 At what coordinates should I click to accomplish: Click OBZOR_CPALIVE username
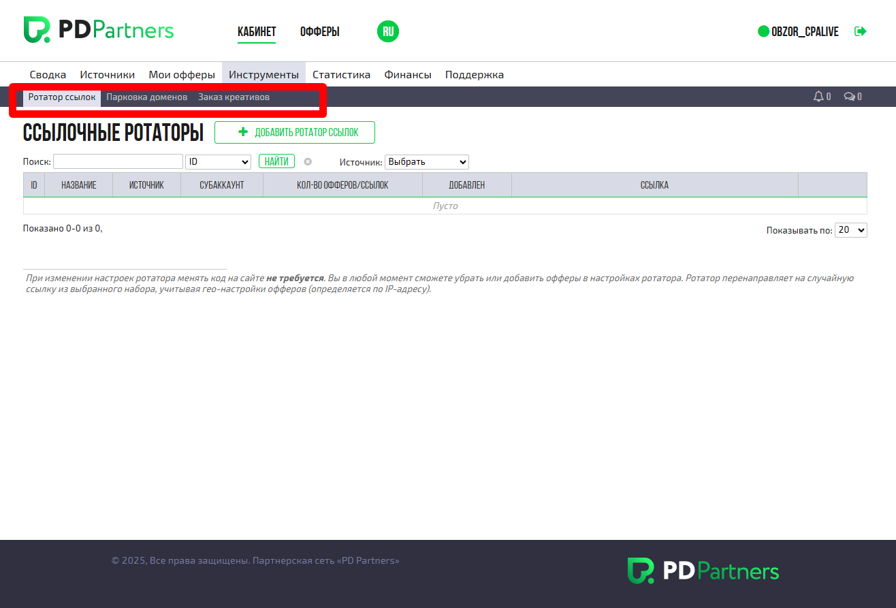805,32
